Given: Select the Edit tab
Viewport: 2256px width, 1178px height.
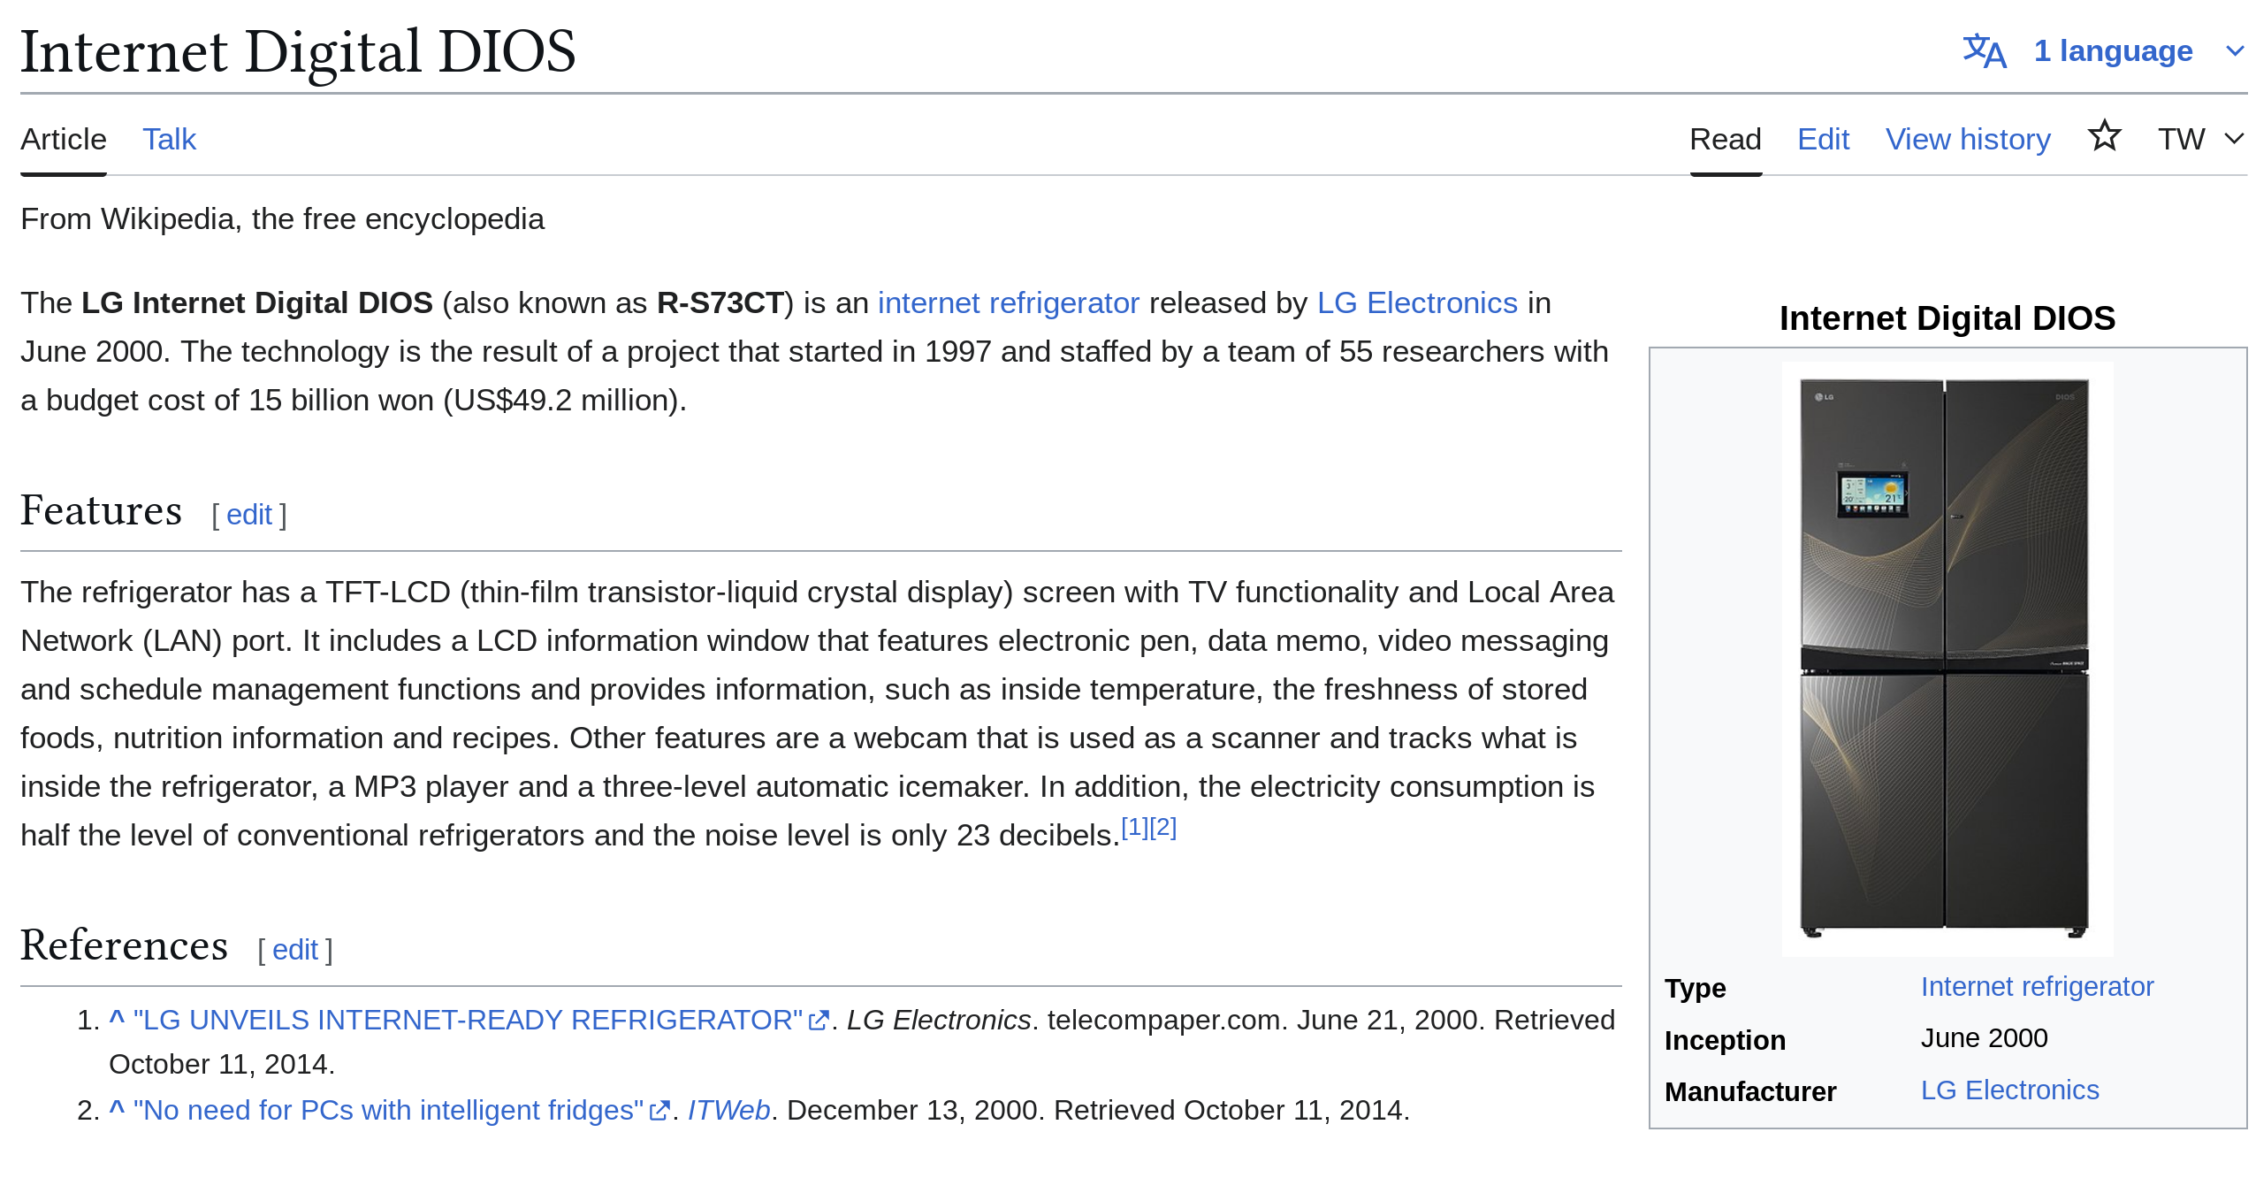Looking at the screenshot, I should [x=1822, y=139].
